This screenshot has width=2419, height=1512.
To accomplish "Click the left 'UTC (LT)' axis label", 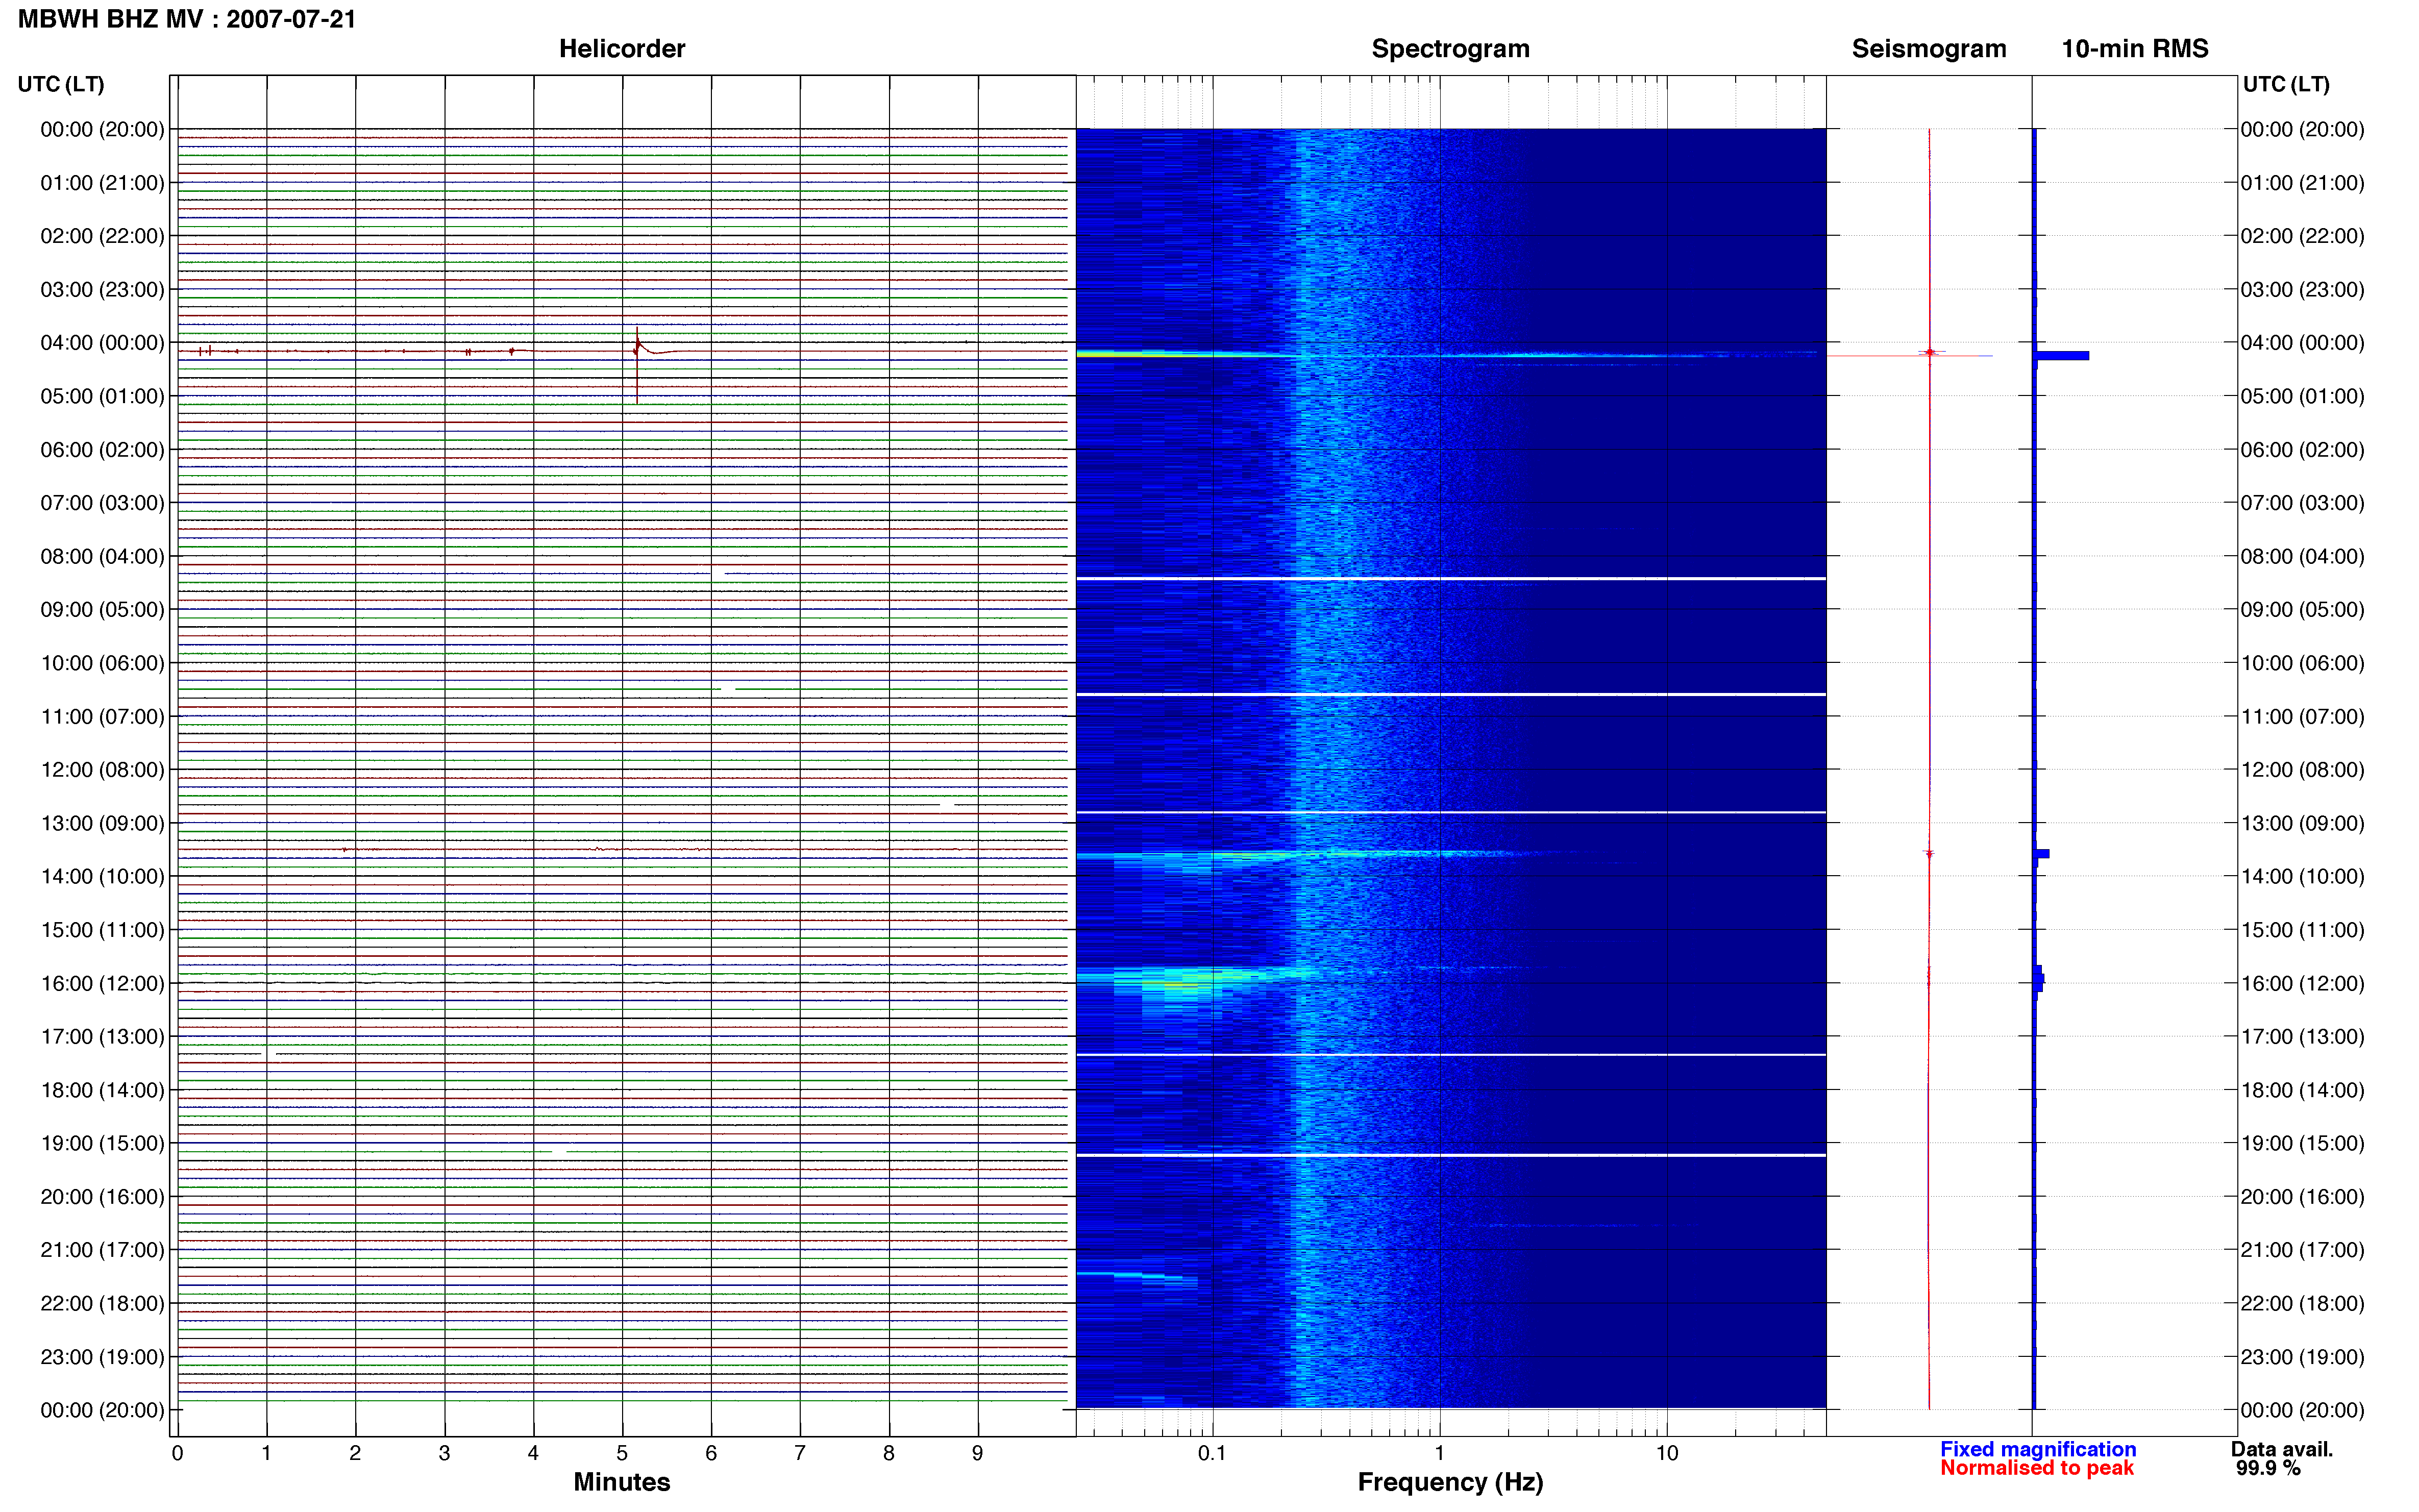I will pos(61,84).
